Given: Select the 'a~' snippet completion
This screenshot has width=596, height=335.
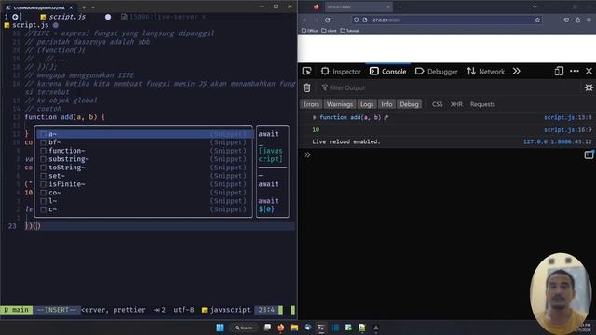Looking at the screenshot, I should click(x=144, y=134).
